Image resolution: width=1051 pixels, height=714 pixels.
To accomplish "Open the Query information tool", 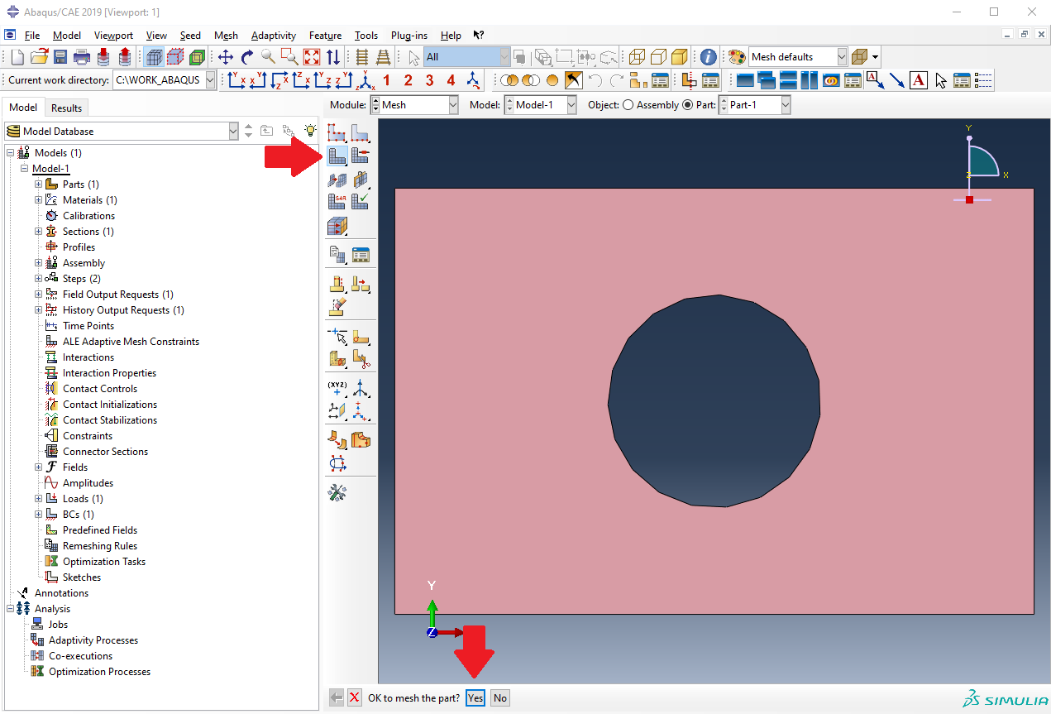I will pos(709,57).
